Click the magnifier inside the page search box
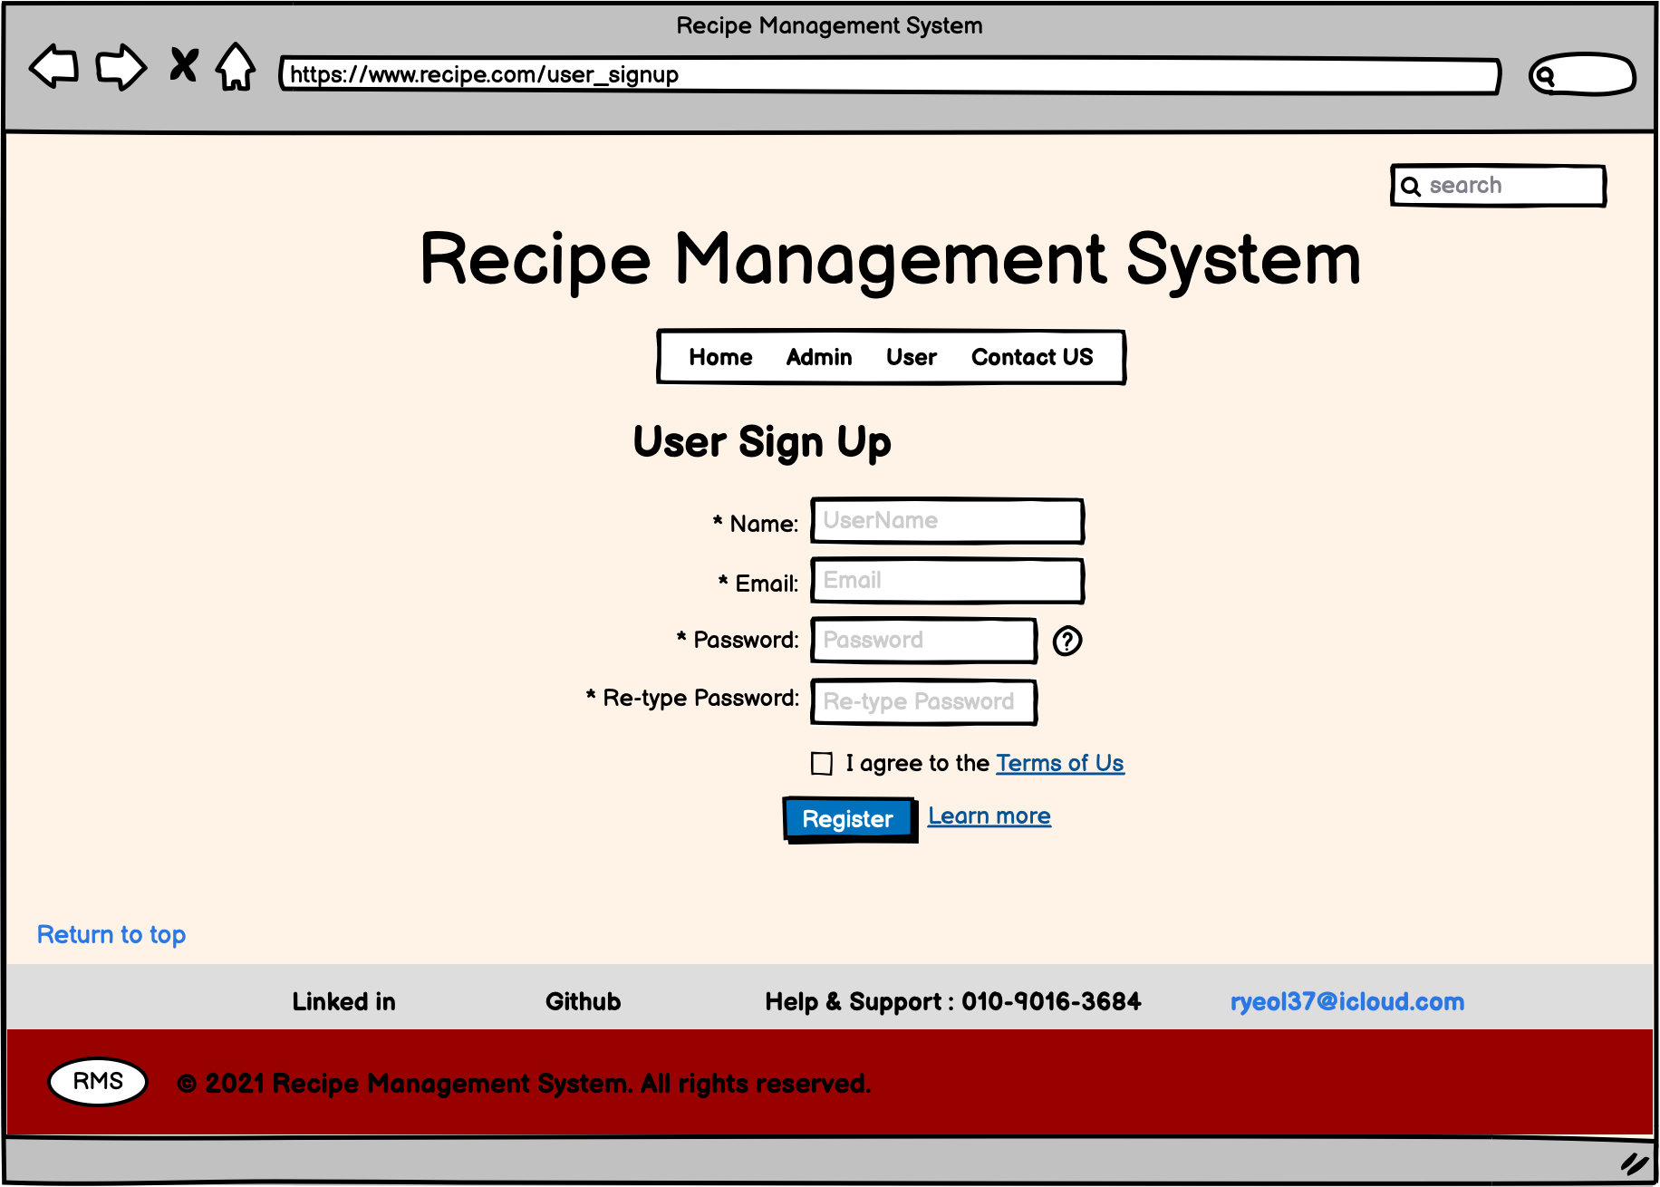 pos(1411,185)
